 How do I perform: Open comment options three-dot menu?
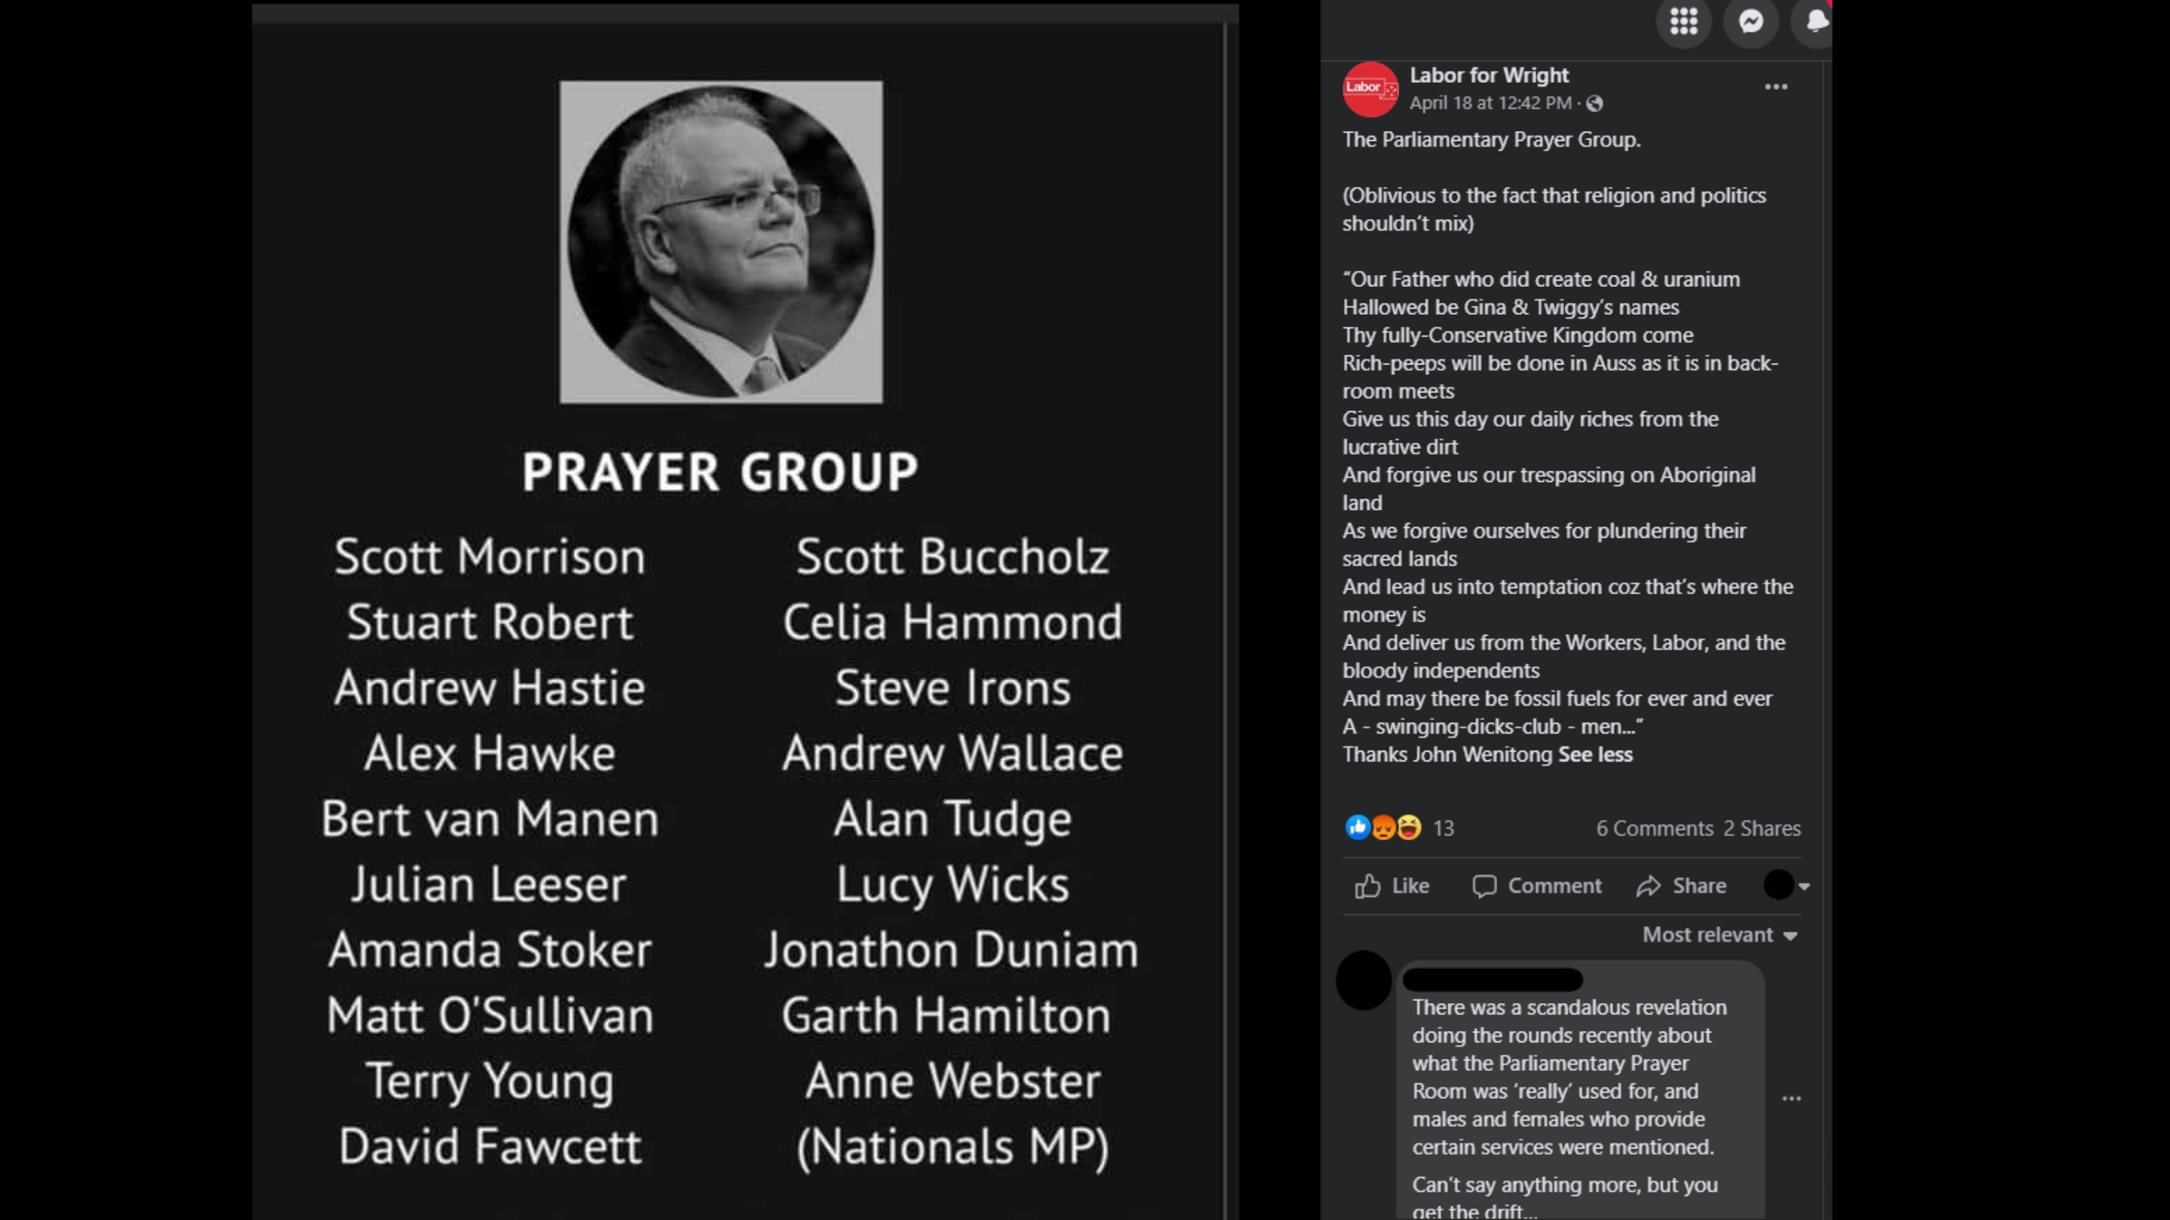[x=1792, y=1098]
